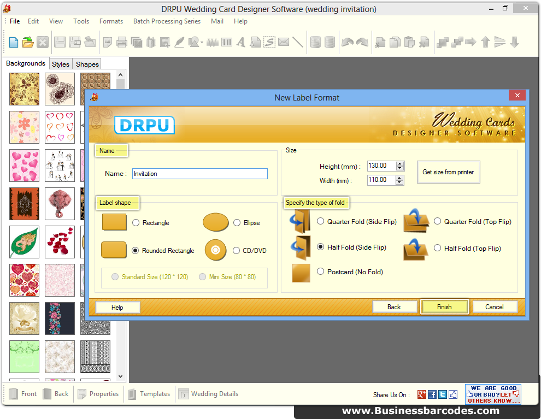Click the New document icon in toolbar

pos(14,42)
